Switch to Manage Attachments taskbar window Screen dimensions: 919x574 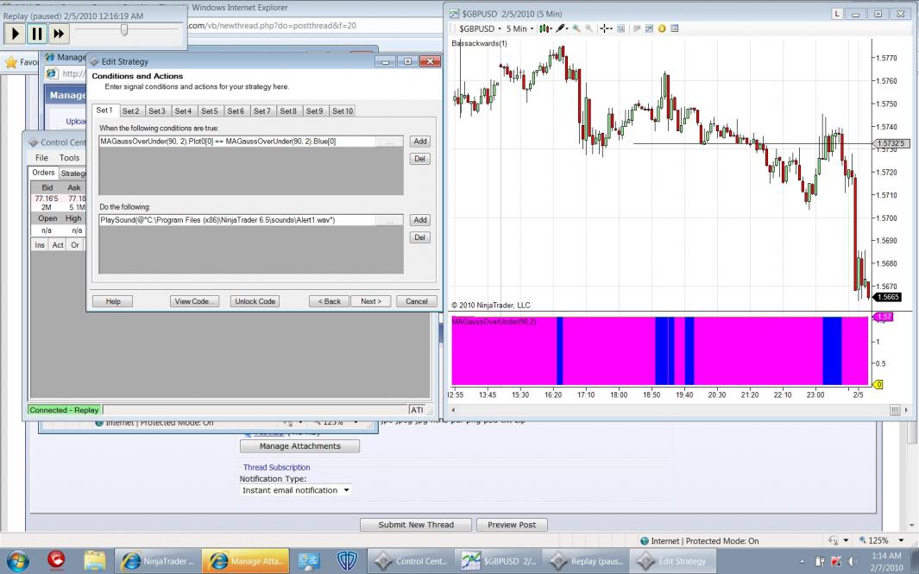(x=246, y=561)
